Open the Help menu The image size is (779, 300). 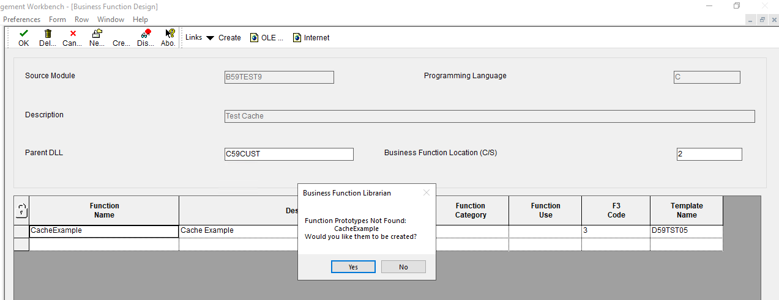tap(140, 20)
